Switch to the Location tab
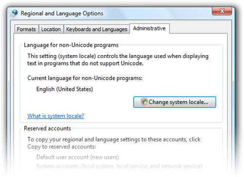Image resolution: width=244 pixels, height=177 pixels. point(51,29)
